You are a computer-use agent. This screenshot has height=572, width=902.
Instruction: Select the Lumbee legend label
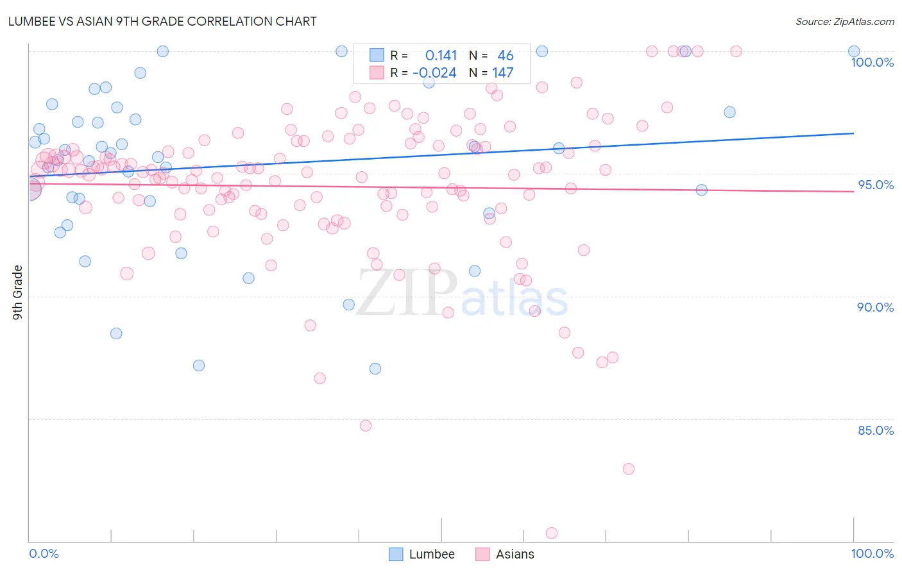click(x=432, y=554)
